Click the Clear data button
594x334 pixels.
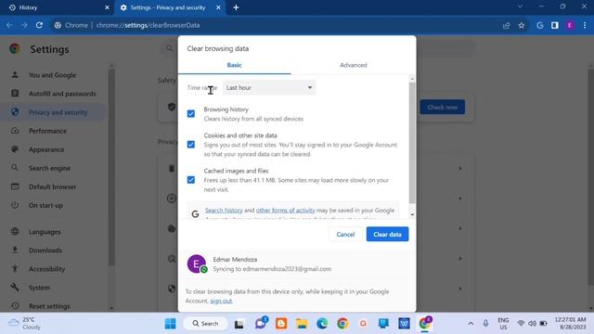click(x=387, y=235)
